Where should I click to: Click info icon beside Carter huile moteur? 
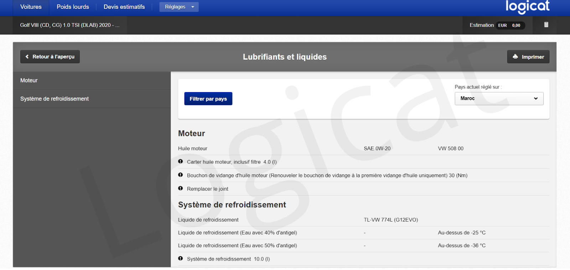181,162
